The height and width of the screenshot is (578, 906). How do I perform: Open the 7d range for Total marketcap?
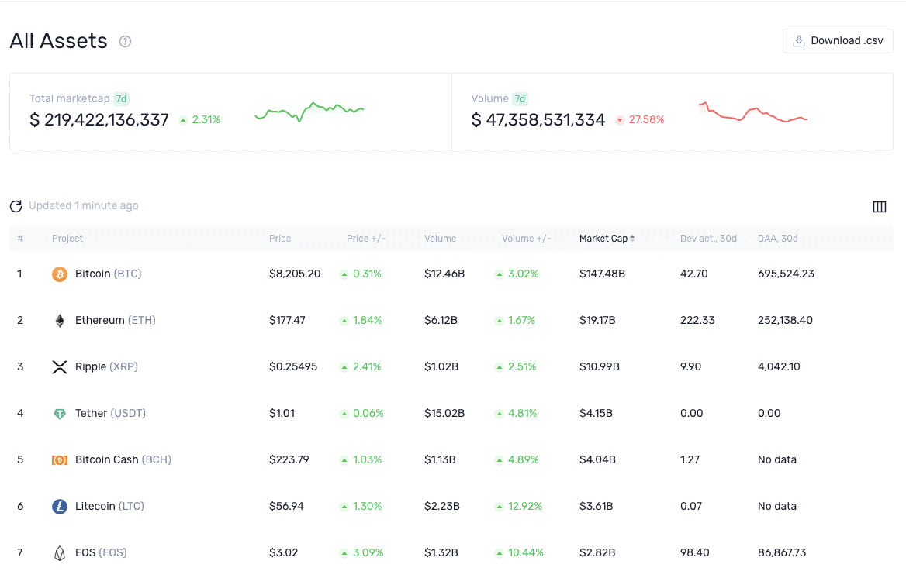pyautogui.click(x=121, y=98)
